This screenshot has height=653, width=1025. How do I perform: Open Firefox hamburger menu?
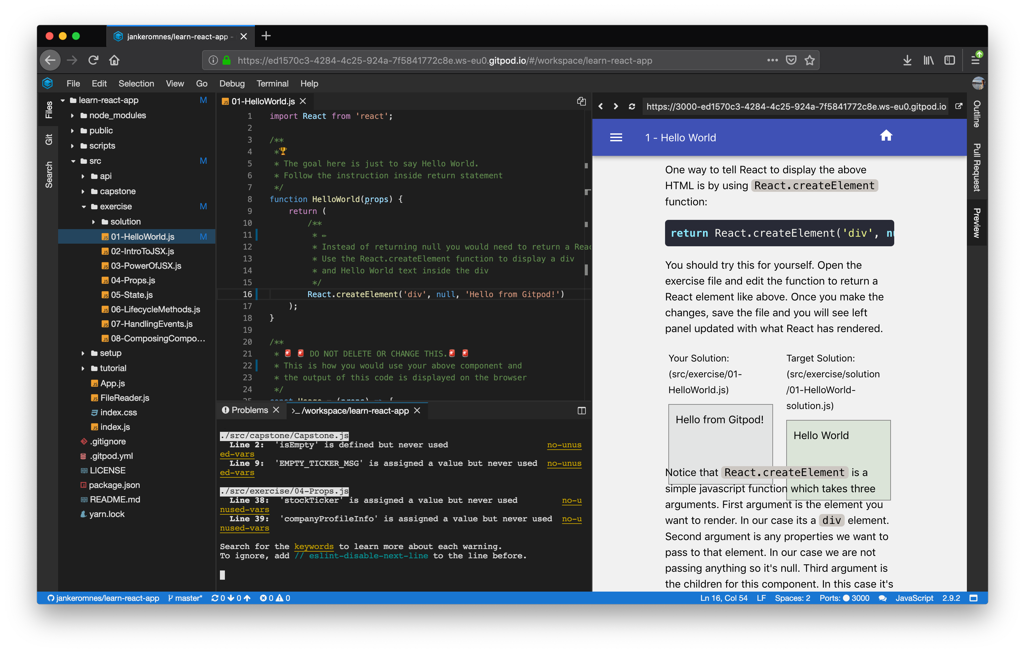coord(975,60)
